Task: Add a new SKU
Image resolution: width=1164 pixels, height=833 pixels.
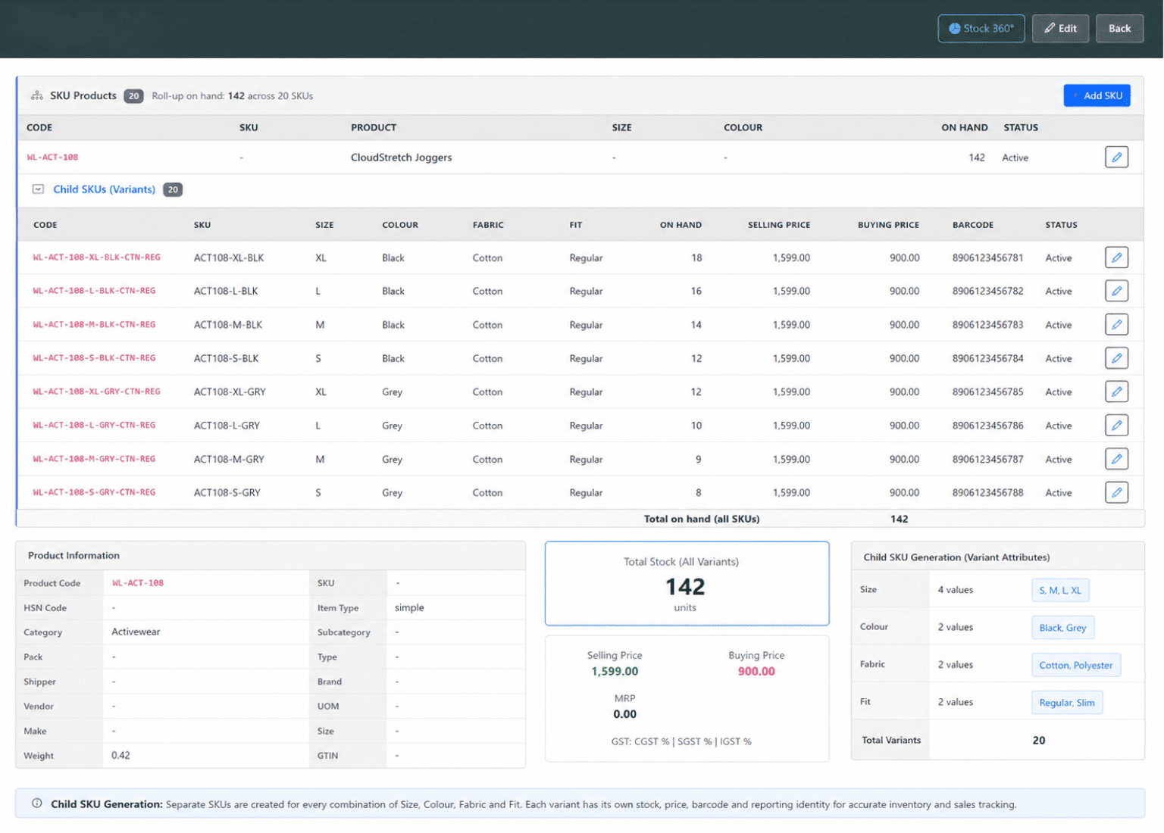Action: (x=1097, y=95)
